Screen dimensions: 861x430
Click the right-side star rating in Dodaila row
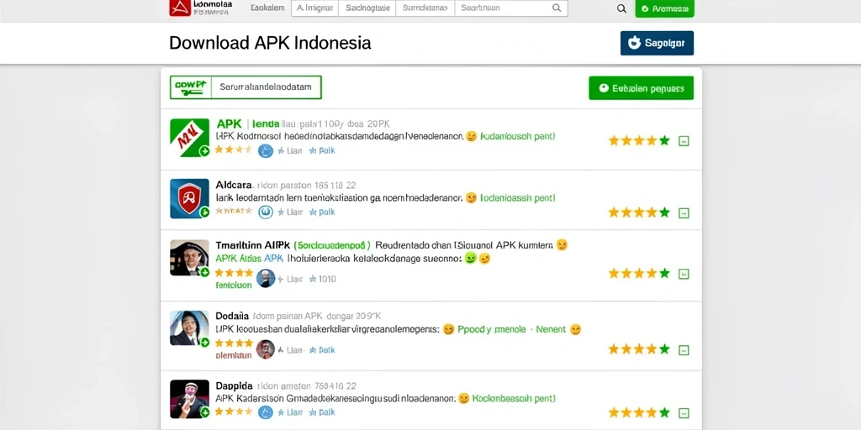pos(639,349)
